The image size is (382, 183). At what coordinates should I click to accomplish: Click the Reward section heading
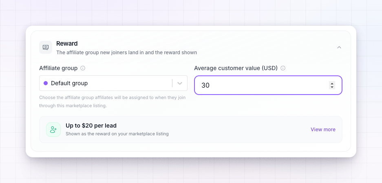pos(67,44)
